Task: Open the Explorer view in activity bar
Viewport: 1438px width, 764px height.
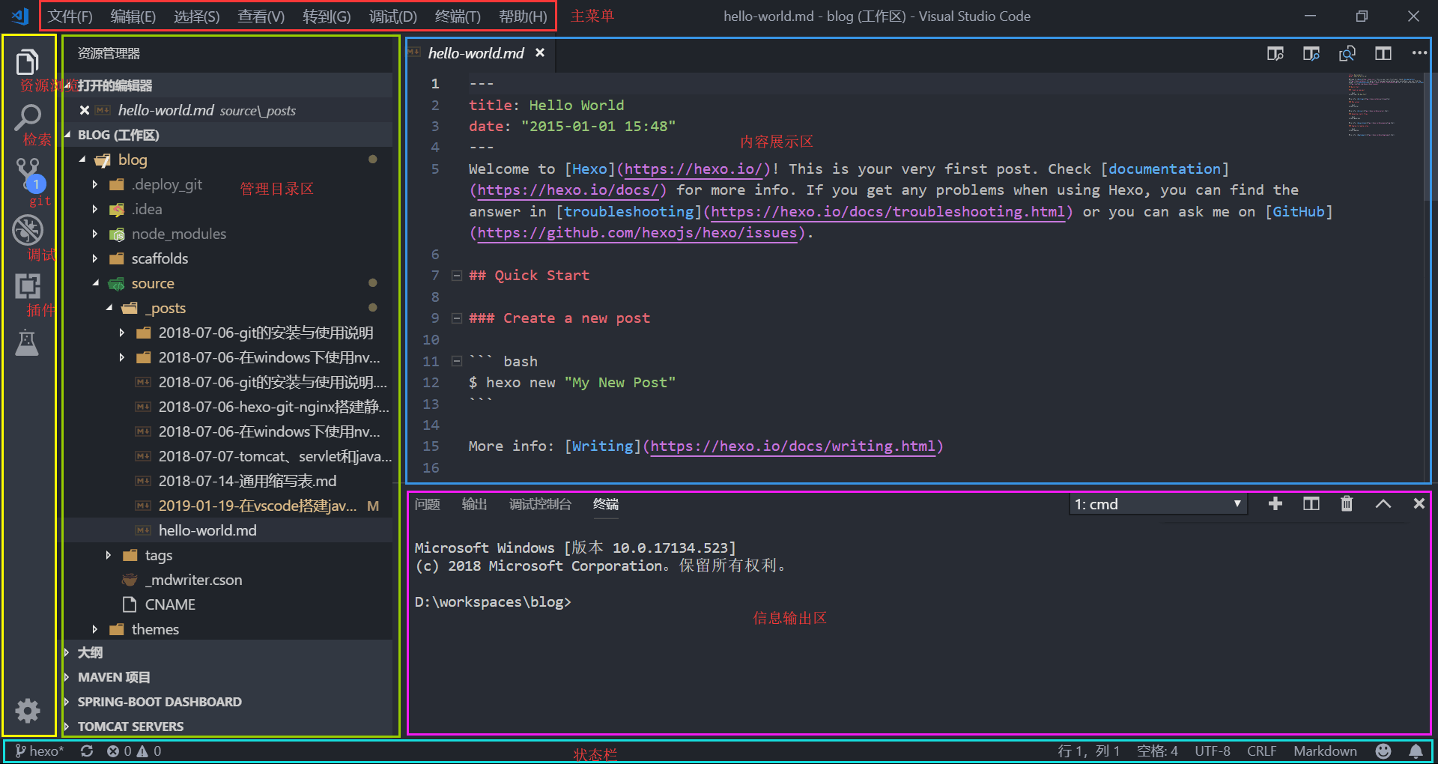Action: 28,61
